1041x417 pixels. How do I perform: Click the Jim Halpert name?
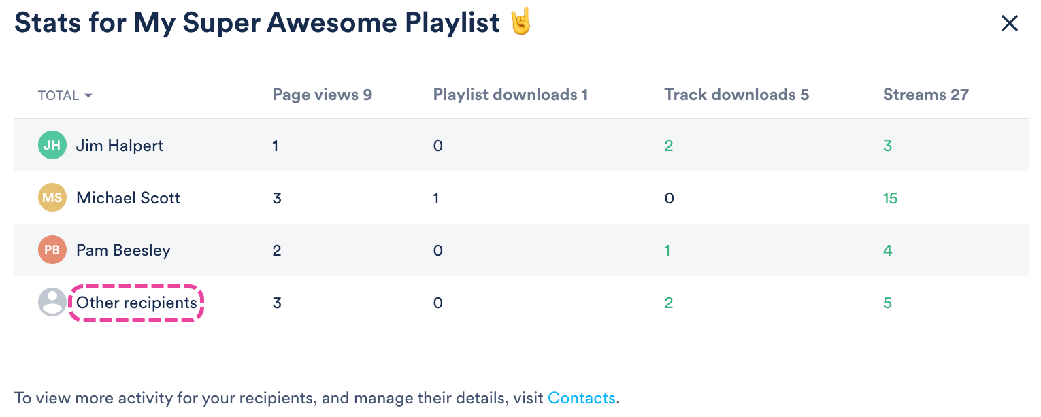[x=120, y=145]
